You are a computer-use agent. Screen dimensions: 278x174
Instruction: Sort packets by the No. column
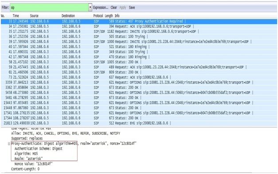pyautogui.click(x=3, y=16)
